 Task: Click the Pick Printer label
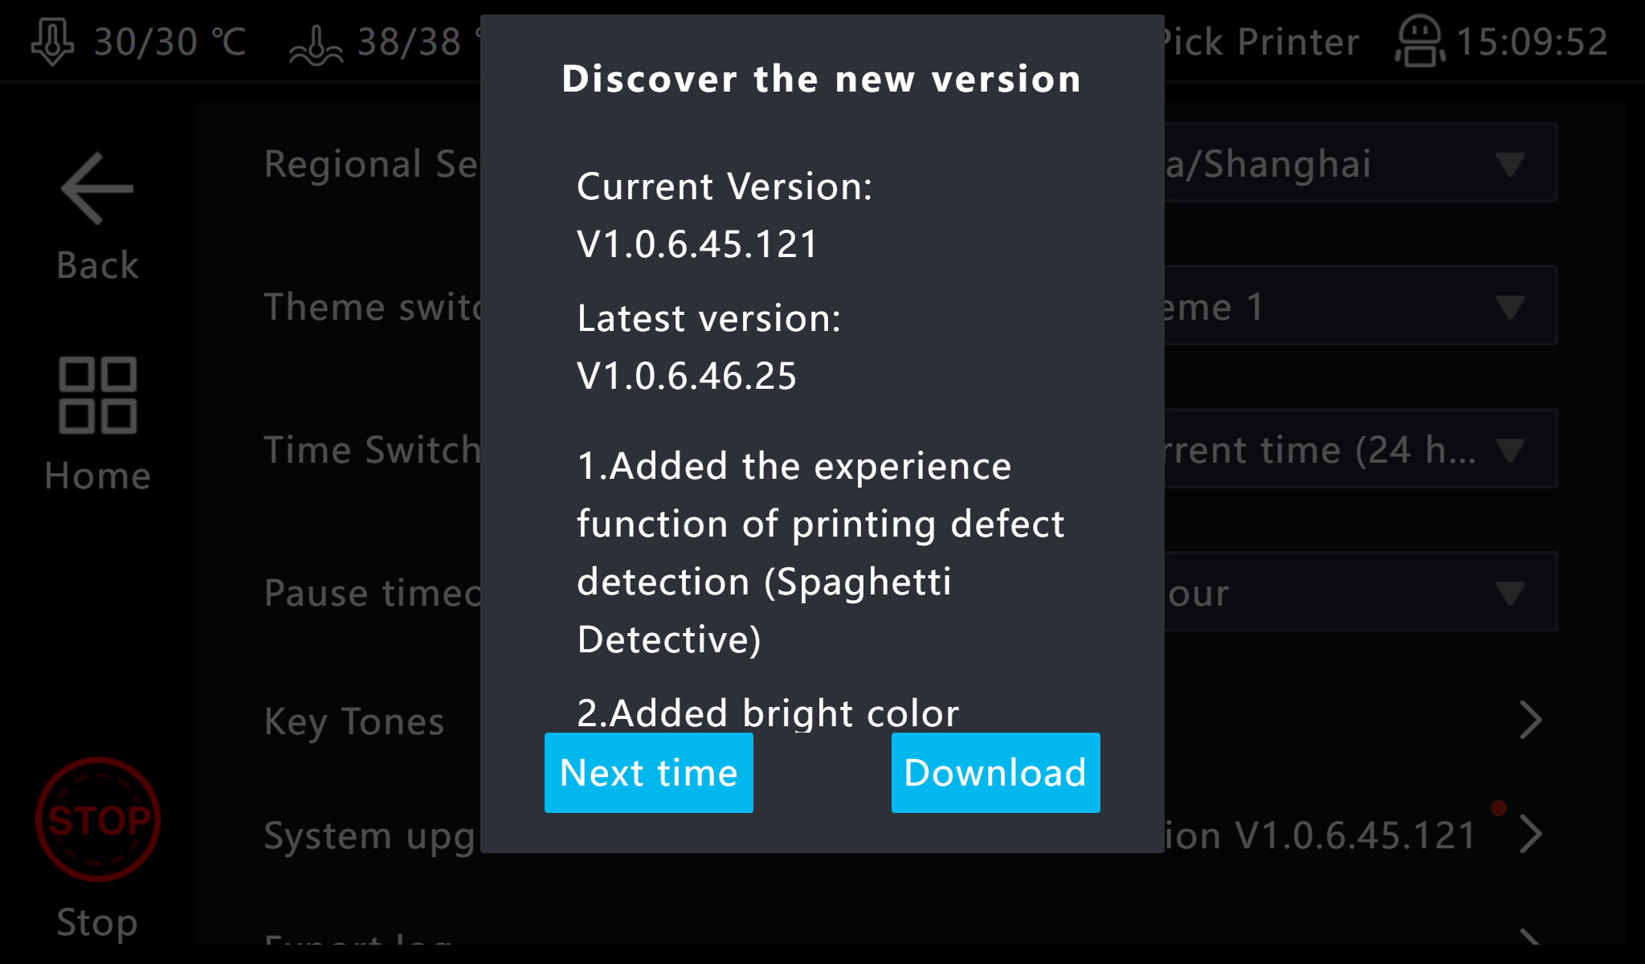click(1261, 42)
